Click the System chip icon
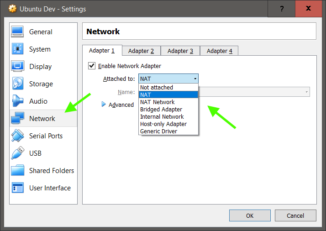This screenshot has height=231, width=326. coord(17,49)
